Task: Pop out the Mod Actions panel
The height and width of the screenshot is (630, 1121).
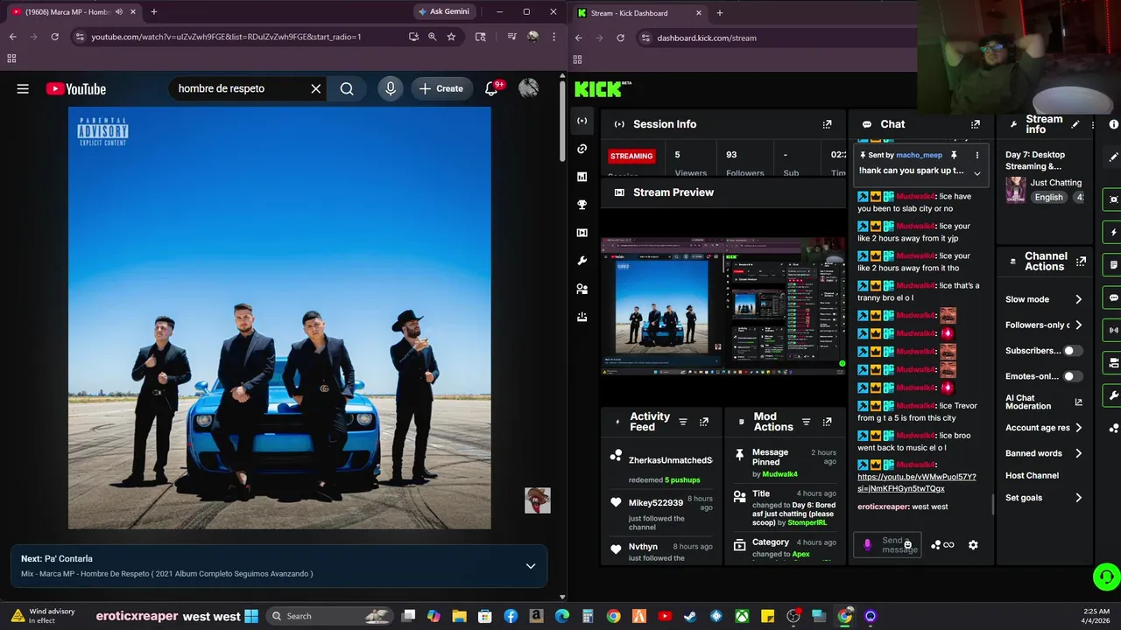Action: pos(827,422)
